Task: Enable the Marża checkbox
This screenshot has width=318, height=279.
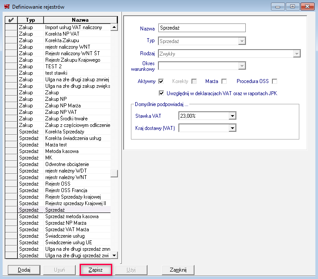Action: pos(224,81)
